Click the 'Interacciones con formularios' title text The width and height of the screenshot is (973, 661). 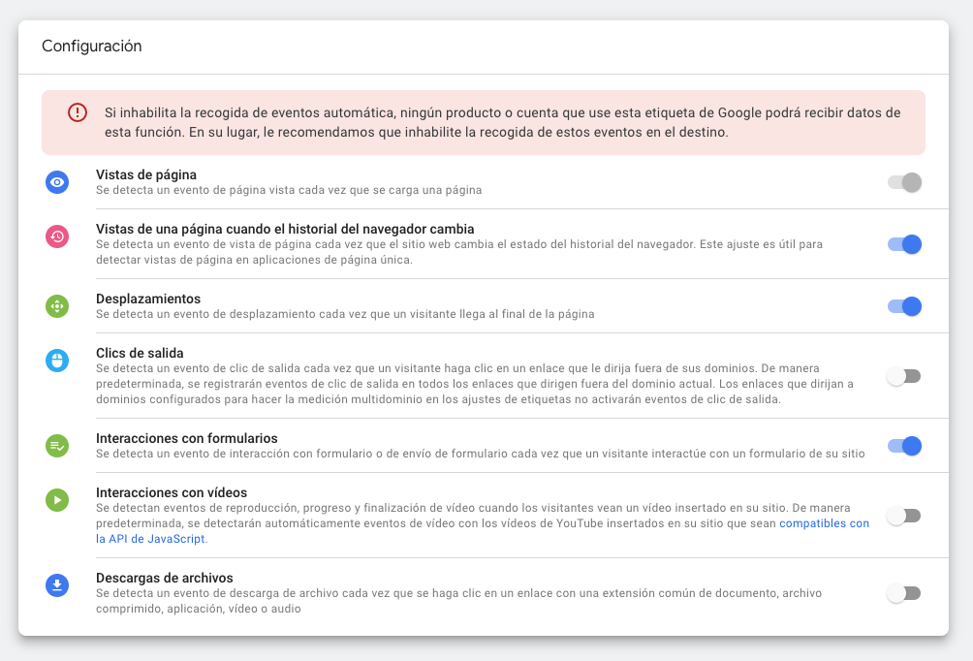(x=187, y=439)
